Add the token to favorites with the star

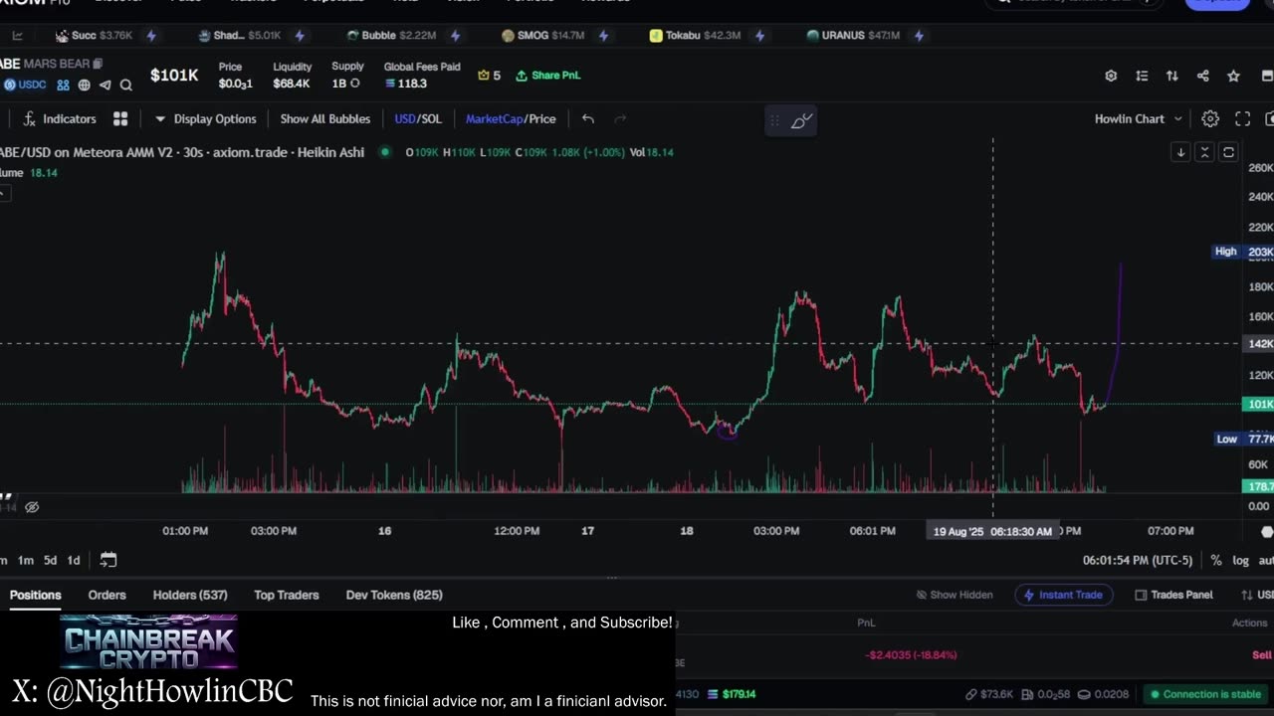[1233, 76]
